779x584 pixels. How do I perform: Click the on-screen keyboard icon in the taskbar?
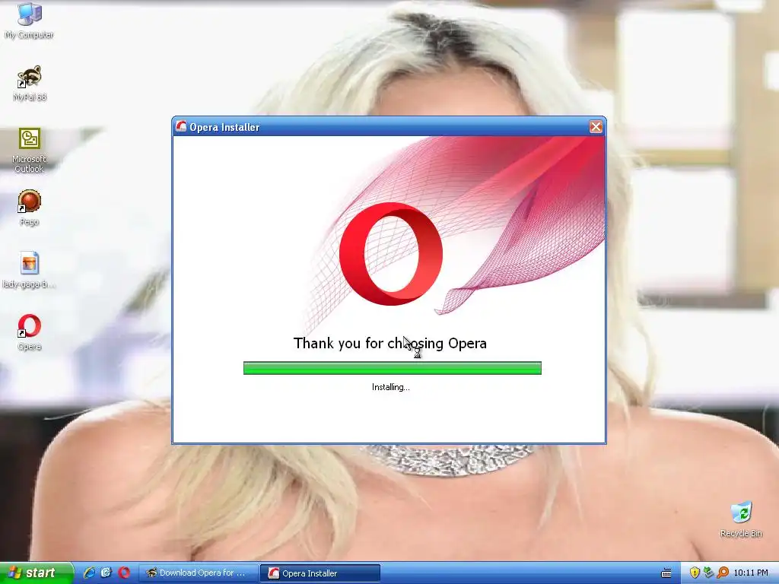[666, 573]
